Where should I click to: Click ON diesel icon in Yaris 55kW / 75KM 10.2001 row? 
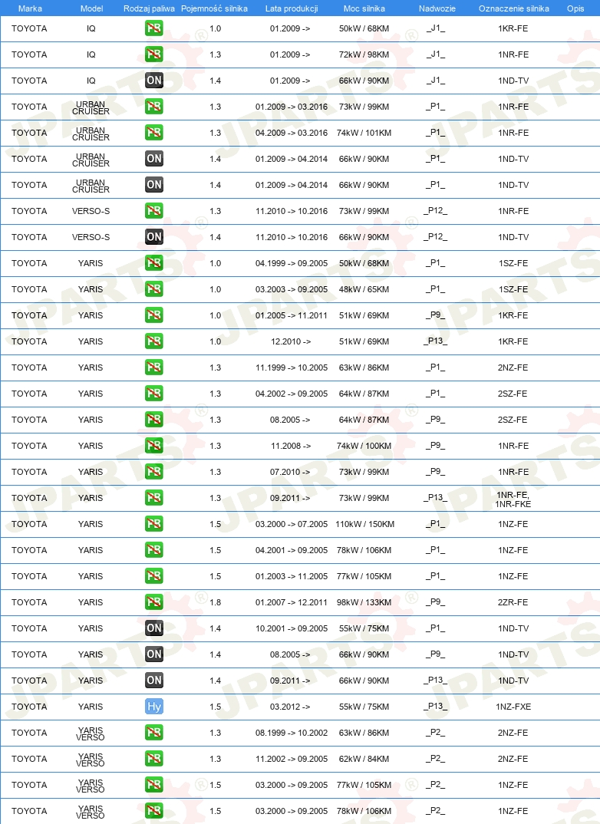tap(154, 628)
